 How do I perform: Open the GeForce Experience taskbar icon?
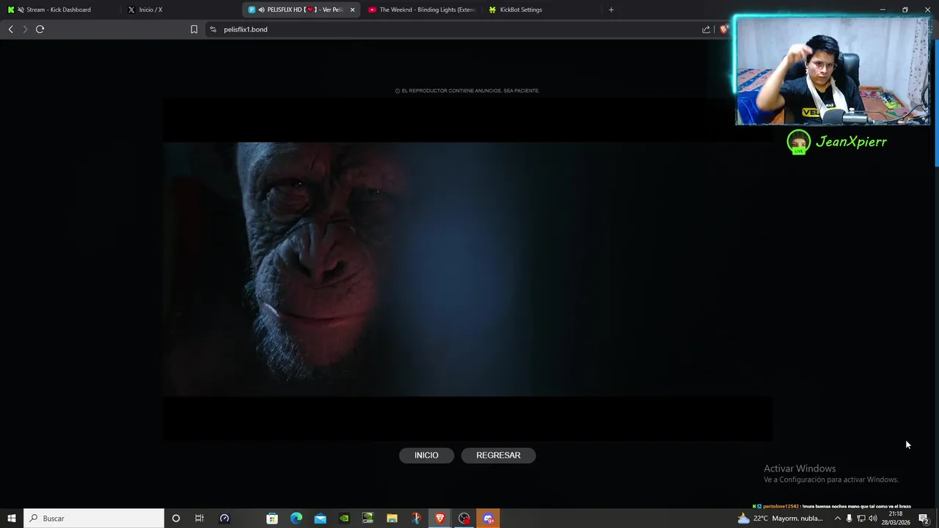coord(368,518)
